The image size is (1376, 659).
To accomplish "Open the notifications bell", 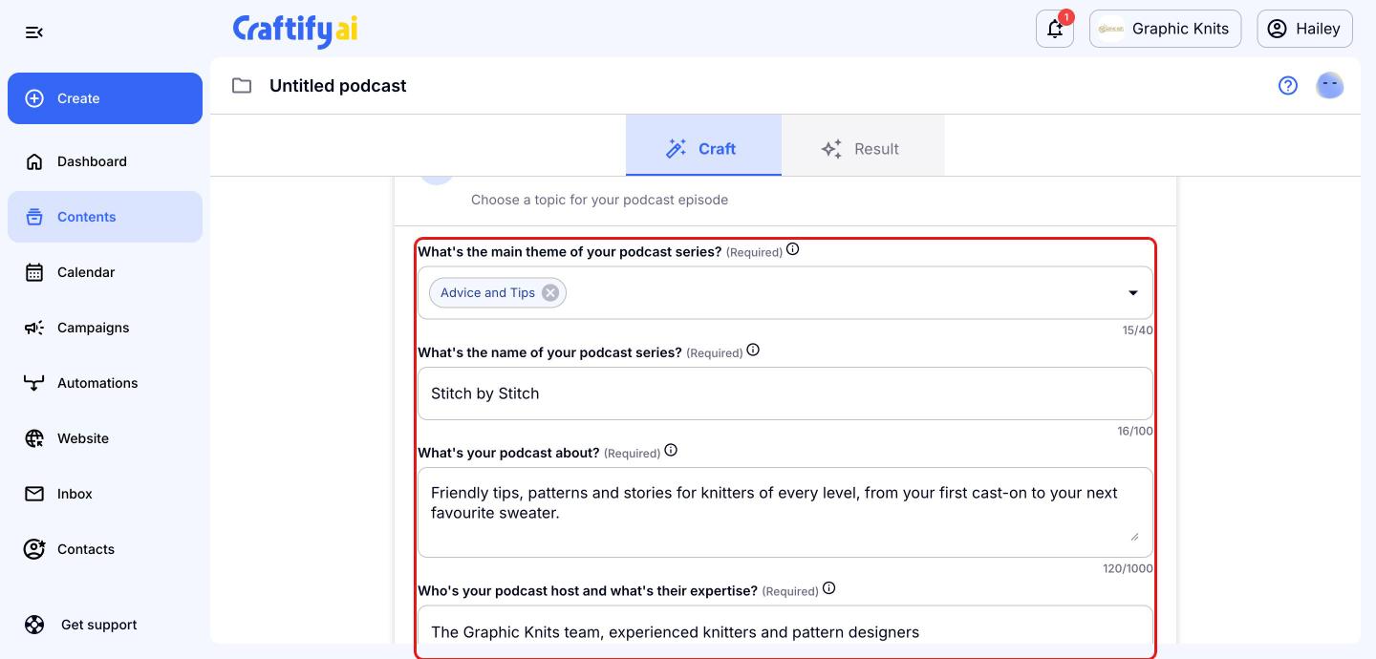I will [1055, 29].
